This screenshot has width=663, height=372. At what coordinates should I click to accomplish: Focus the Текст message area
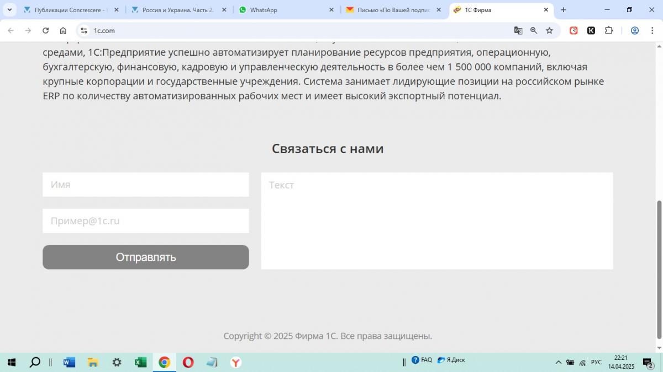click(436, 220)
